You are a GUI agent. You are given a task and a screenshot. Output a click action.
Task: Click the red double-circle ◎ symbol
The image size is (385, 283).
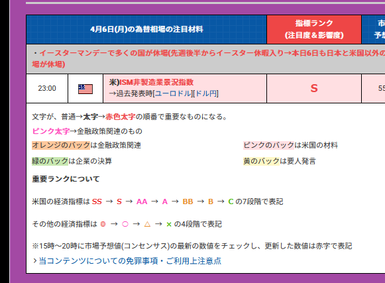pyautogui.click(x=103, y=224)
